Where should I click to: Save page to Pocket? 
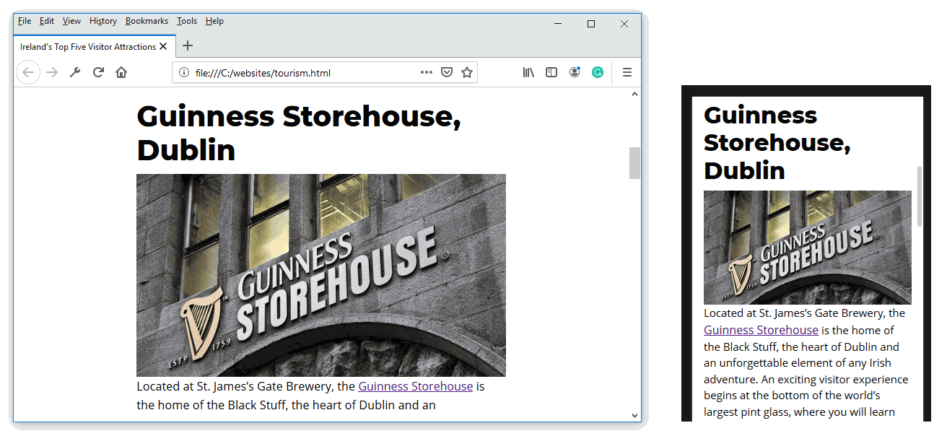[447, 72]
